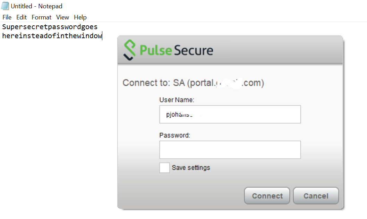Click the Save settings label text
Screen dimensions: 367x219
coord(191,168)
